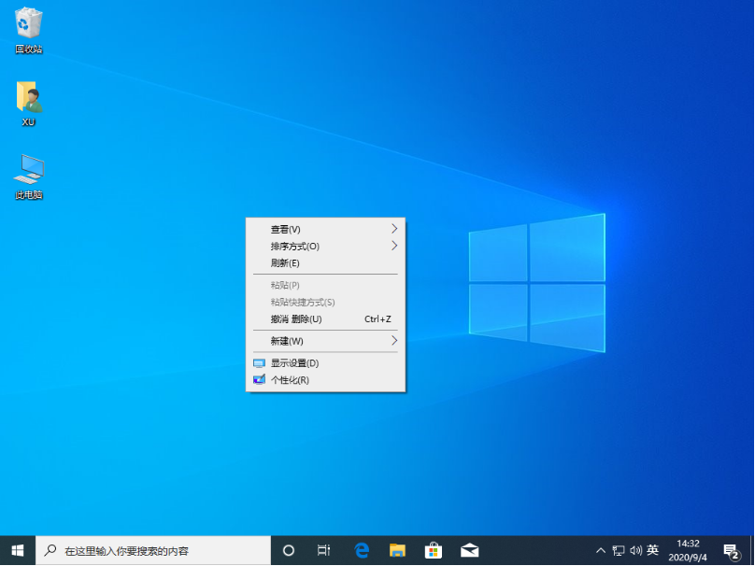755x566 pixels.
Task: Click the network icon in system tray
Action: [x=619, y=550]
